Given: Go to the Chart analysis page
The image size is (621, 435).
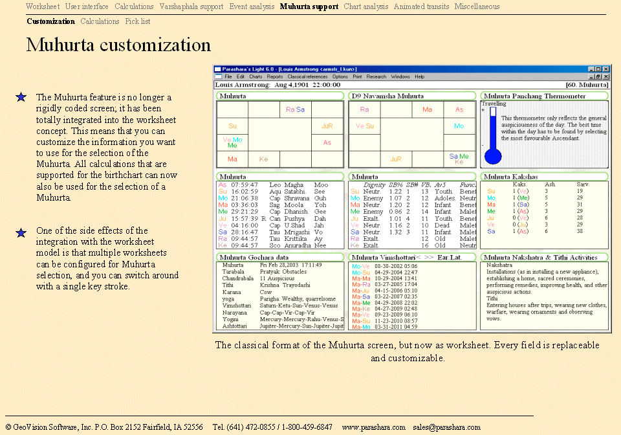Looking at the screenshot, I should (x=366, y=6).
